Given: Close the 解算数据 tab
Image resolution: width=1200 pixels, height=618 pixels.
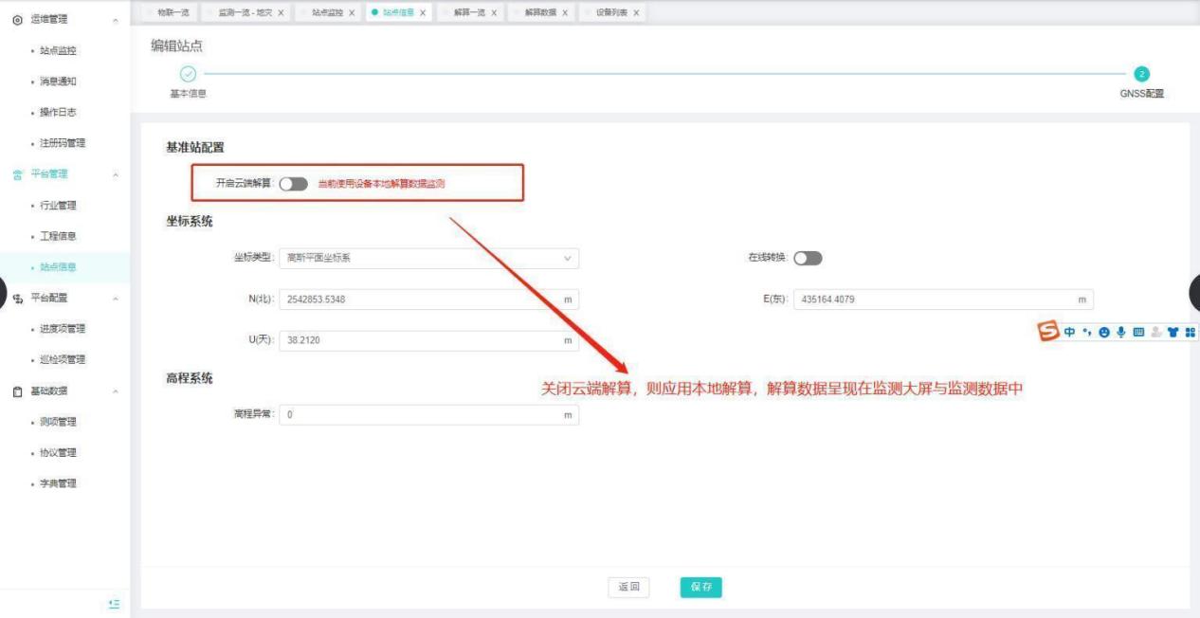Looking at the screenshot, I should click(565, 12).
